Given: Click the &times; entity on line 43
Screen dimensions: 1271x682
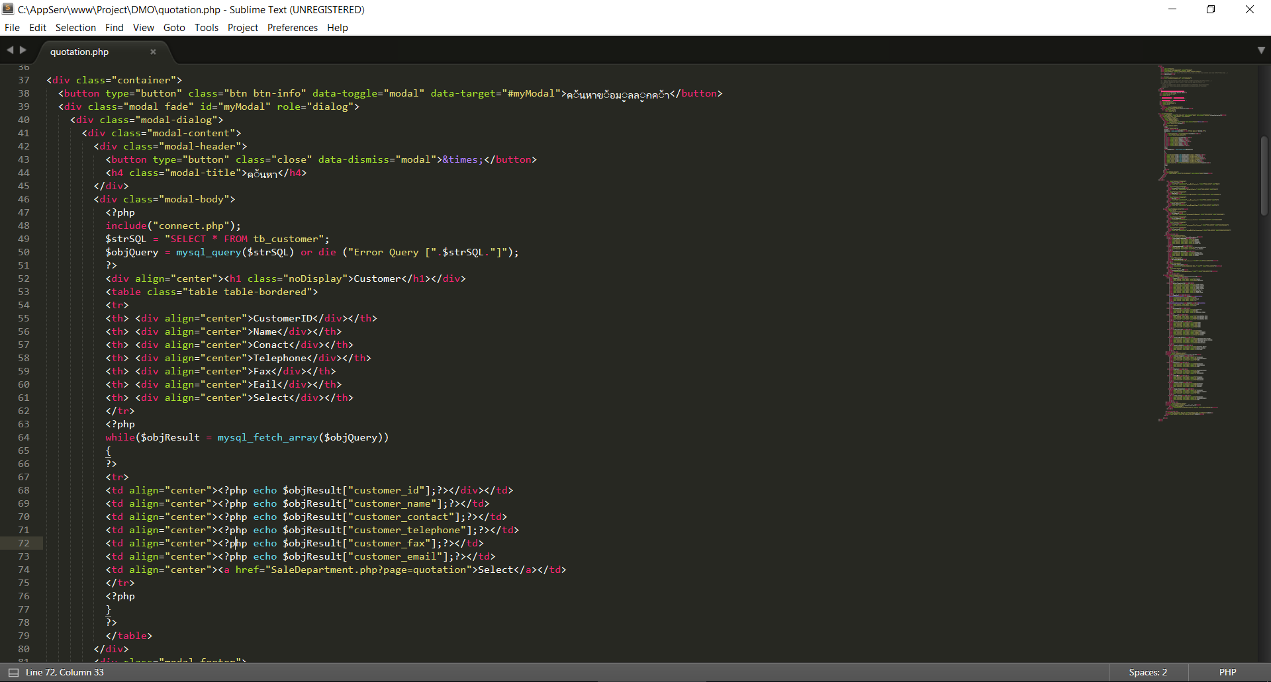Looking at the screenshot, I should pyautogui.click(x=462, y=159).
